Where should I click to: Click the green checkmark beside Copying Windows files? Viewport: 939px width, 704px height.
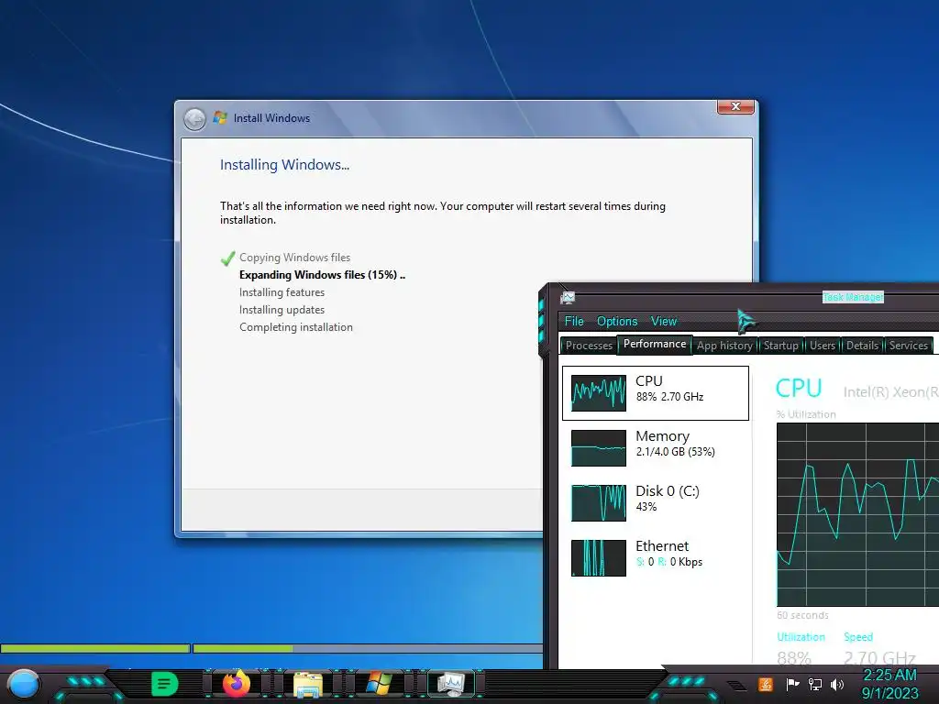(227, 258)
